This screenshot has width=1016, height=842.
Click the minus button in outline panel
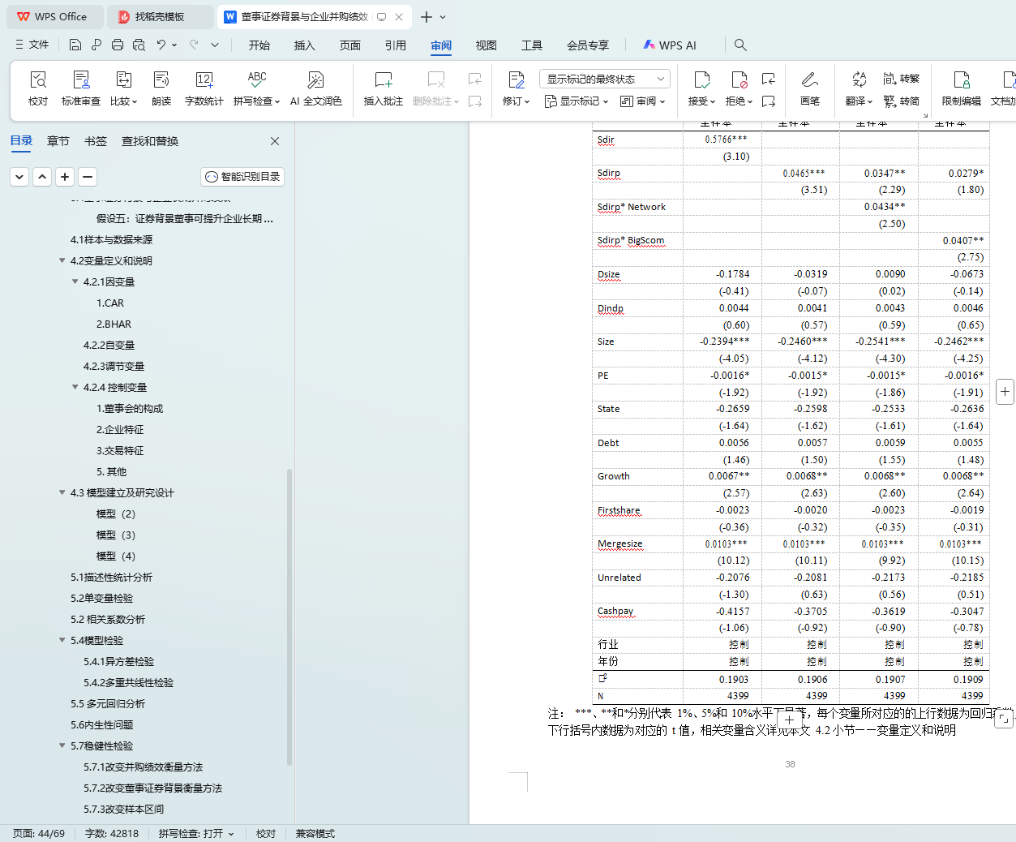coord(88,176)
